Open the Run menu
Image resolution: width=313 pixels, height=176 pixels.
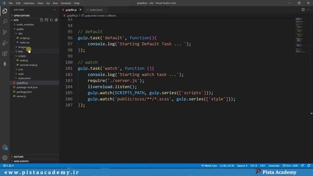pos(55,3)
